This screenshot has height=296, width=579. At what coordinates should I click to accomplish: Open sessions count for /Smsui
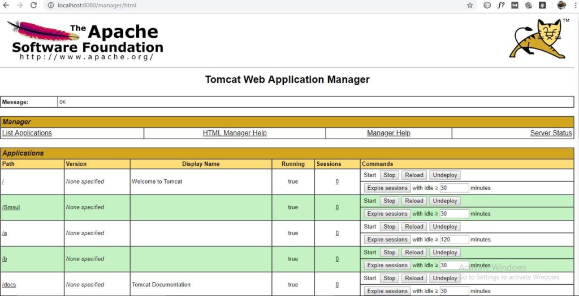(x=337, y=207)
